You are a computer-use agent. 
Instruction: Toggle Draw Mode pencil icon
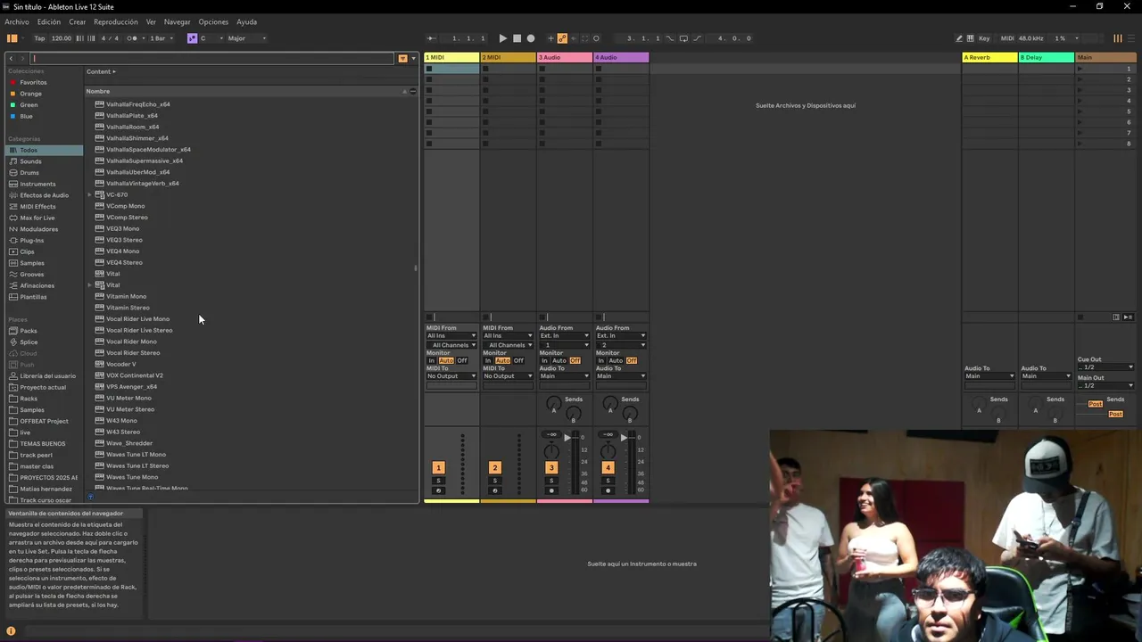click(959, 38)
